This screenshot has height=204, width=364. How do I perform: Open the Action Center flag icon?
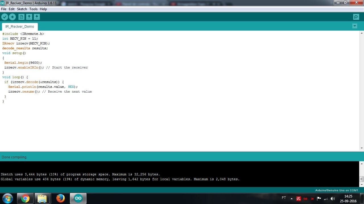[319, 199]
